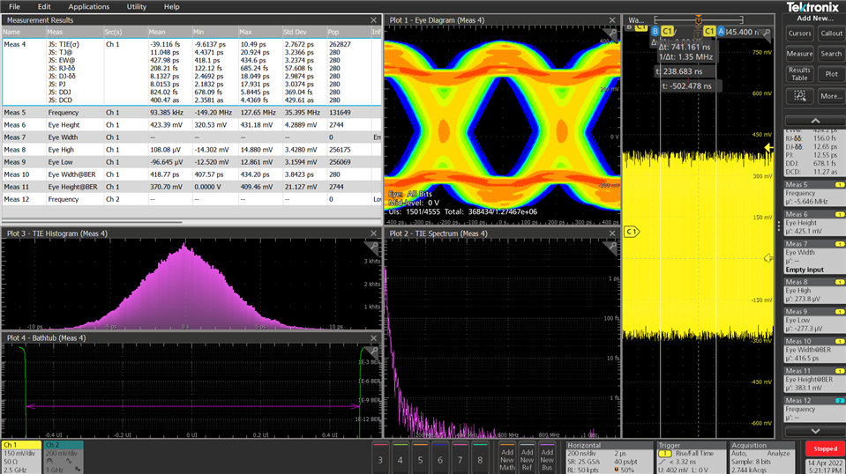Click Add New Ref button
The height and width of the screenshot is (474, 846).
(x=528, y=459)
